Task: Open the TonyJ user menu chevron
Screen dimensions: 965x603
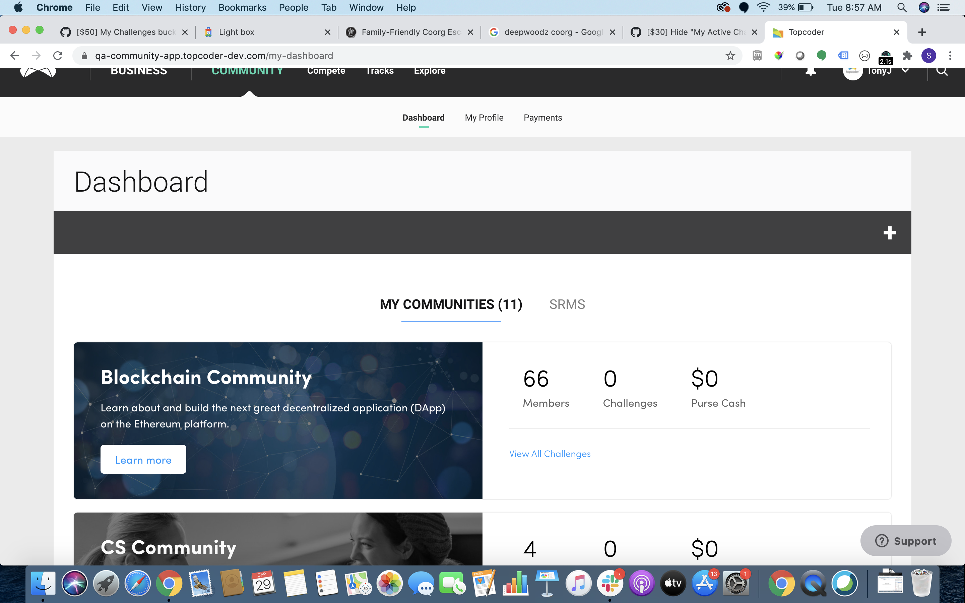Action: (x=905, y=70)
